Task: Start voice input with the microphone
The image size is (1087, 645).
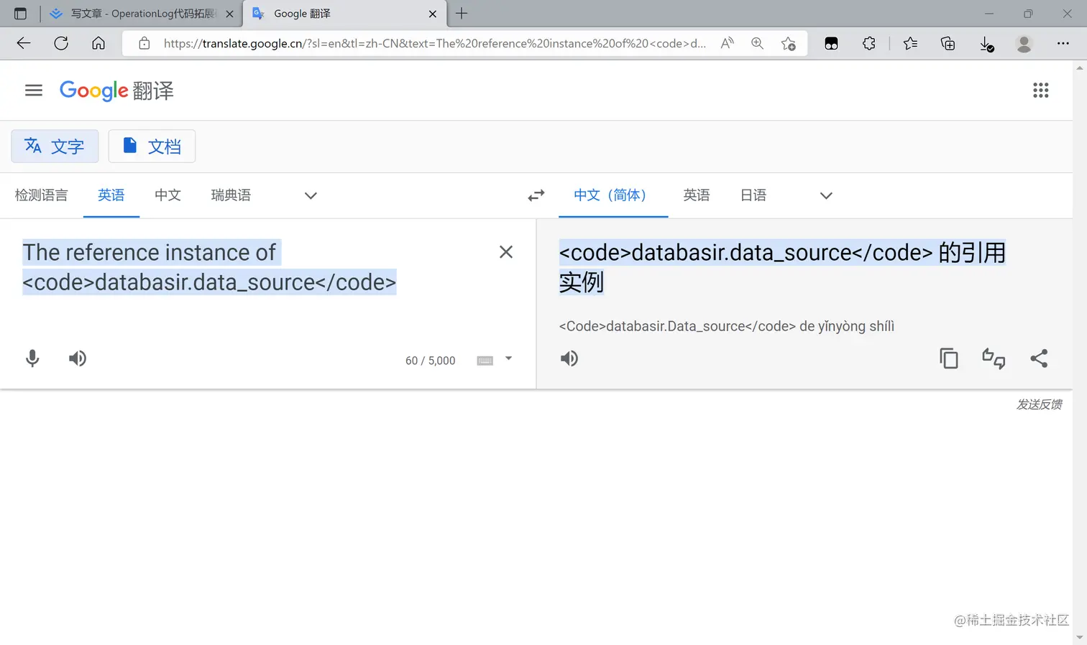Action: [32, 358]
